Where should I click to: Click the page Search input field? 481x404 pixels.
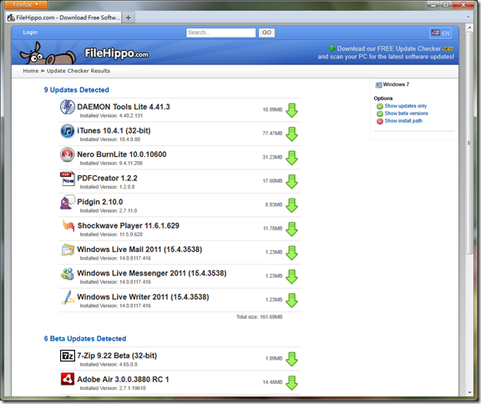220,33
